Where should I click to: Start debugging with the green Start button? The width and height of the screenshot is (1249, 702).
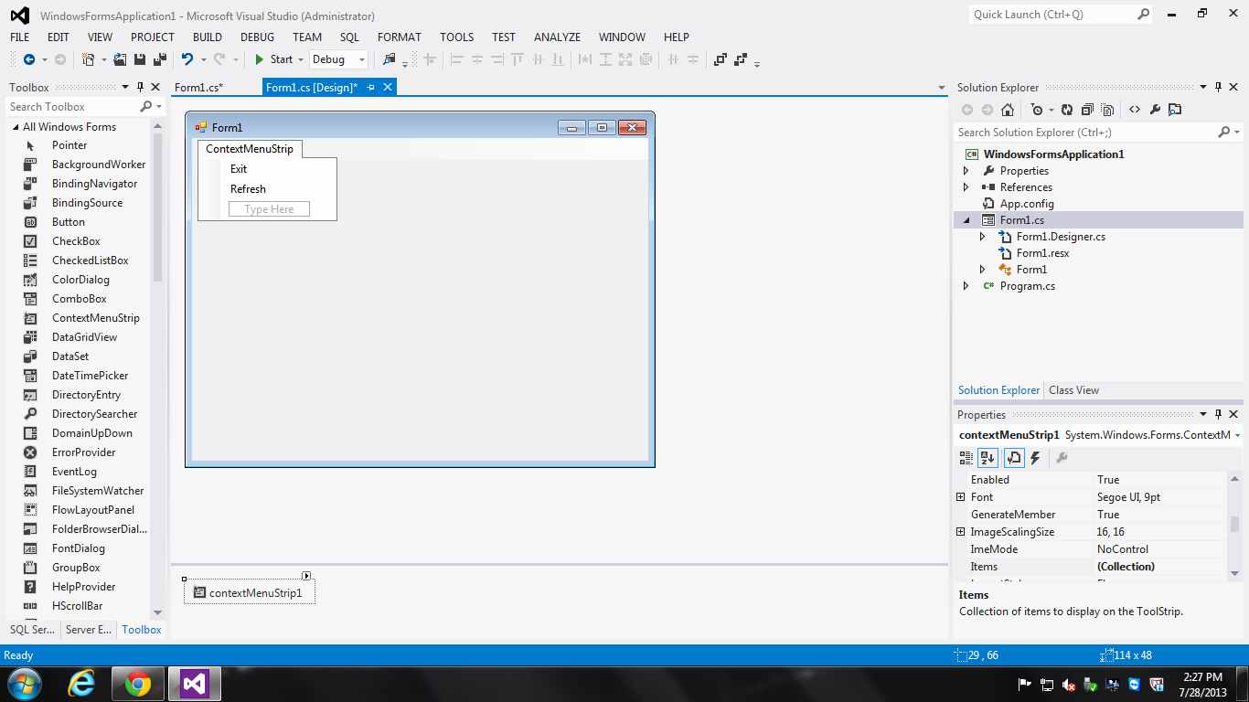[x=273, y=59]
